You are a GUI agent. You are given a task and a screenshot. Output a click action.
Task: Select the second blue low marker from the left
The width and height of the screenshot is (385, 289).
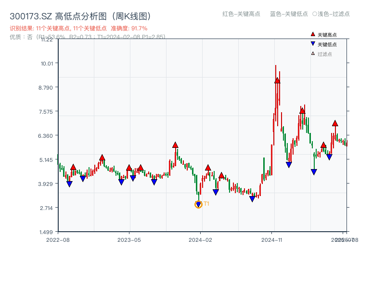(83, 179)
